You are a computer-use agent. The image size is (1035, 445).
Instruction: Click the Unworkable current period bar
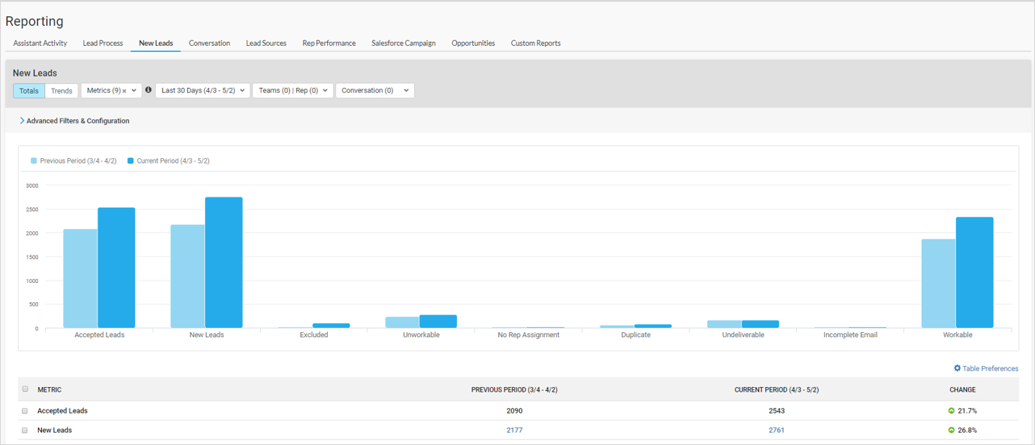pyautogui.click(x=438, y=322)
